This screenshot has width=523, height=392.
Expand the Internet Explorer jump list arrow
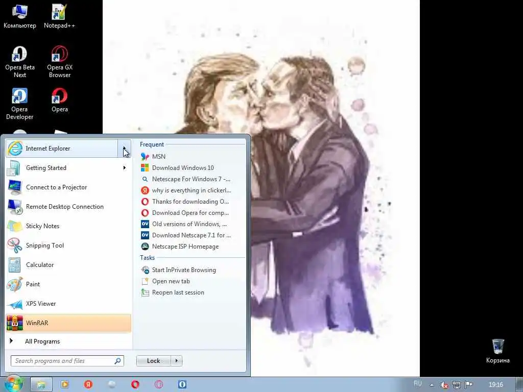pos(124,149)
